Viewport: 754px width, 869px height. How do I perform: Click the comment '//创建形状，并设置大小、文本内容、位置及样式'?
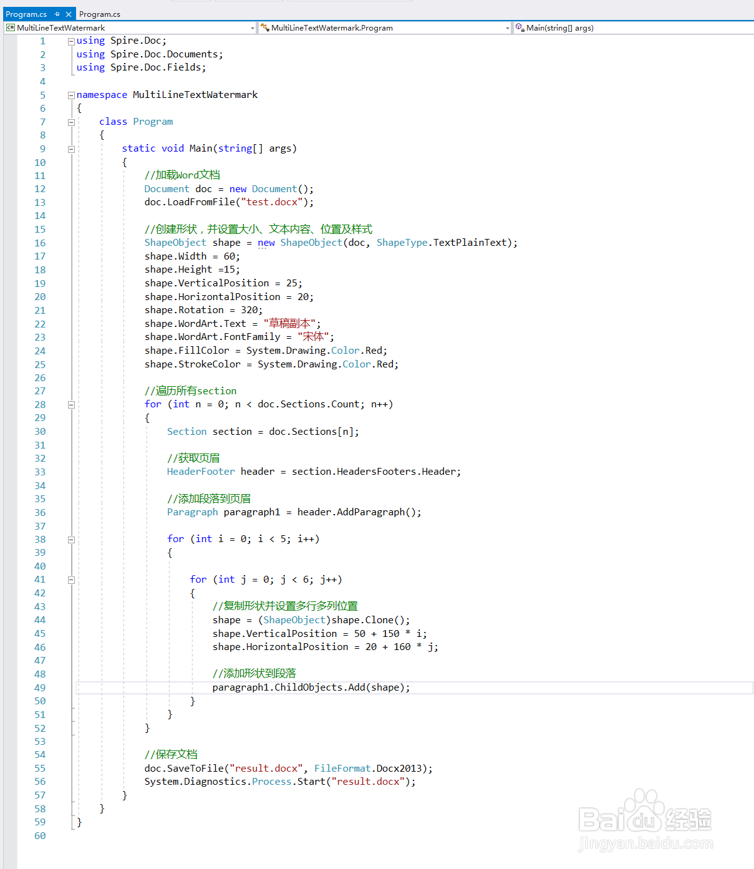[x=258, y=230]
